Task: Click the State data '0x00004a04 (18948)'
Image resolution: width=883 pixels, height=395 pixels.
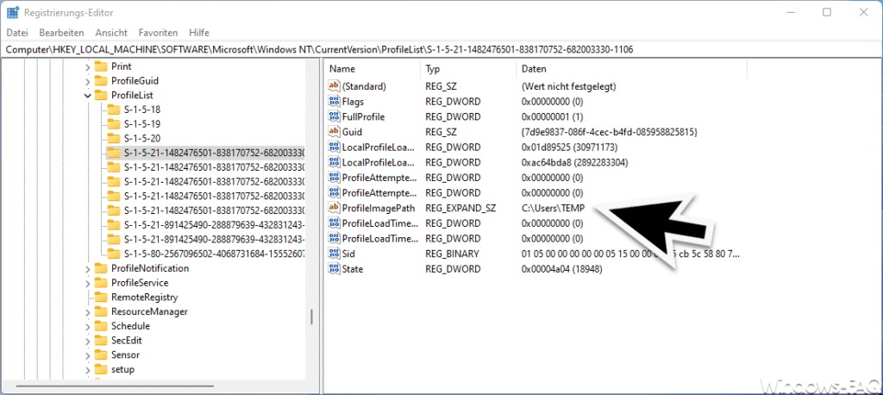Action: tap(562, 269)
